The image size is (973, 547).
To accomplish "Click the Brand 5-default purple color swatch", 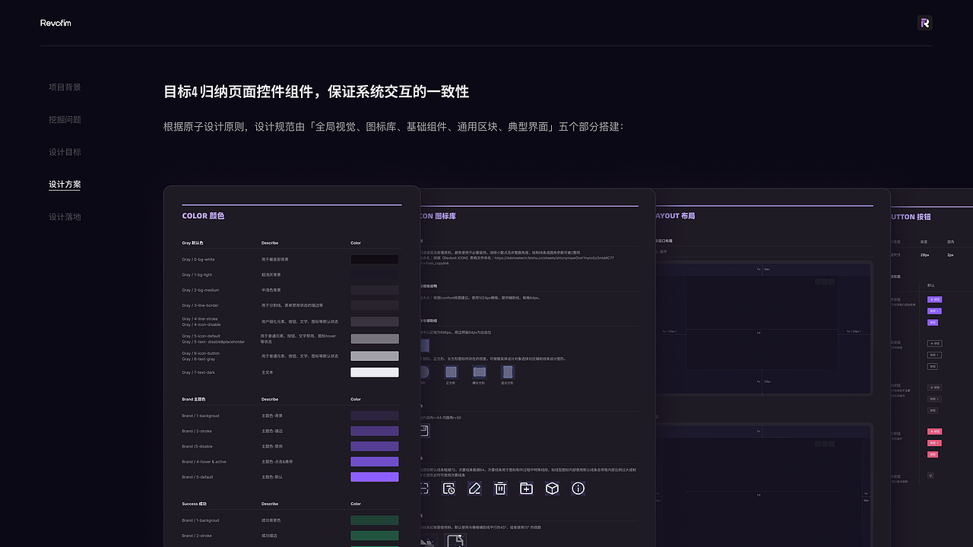I will click(x=375, y=476).
